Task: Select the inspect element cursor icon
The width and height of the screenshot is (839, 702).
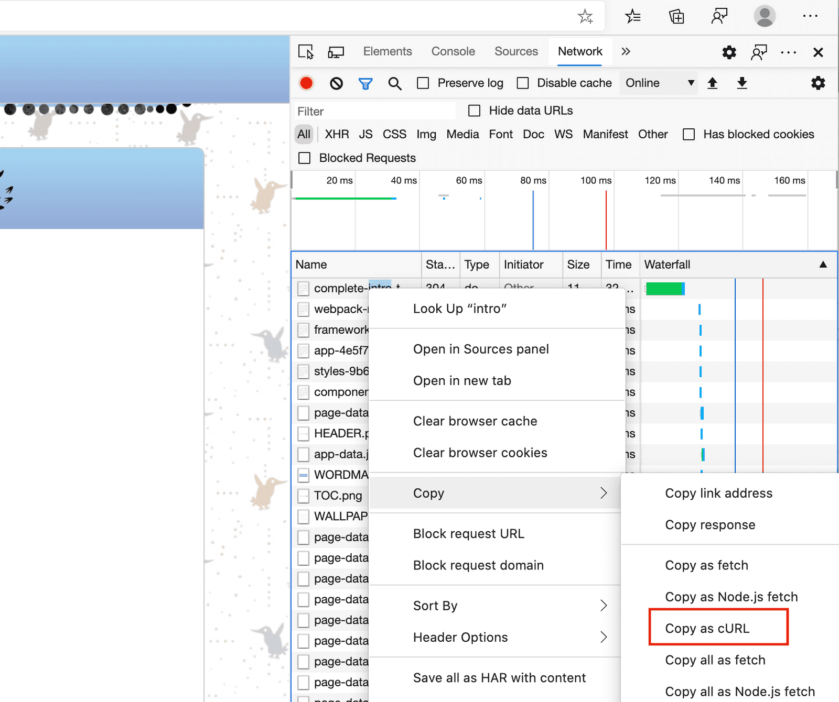Action: (x=306, y=52)
